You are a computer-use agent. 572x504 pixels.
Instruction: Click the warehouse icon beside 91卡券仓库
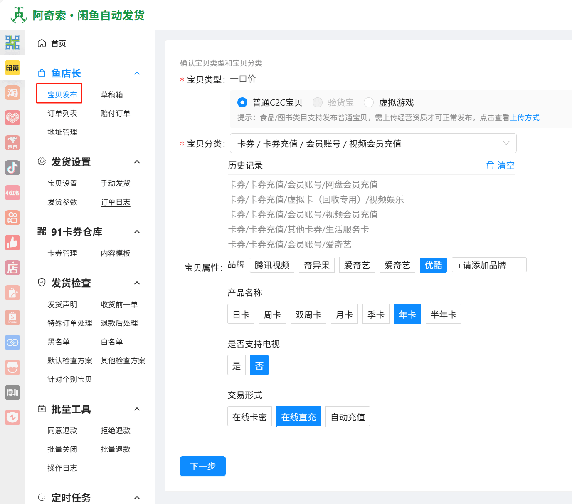pyautogui.click(x=42, y=231)
